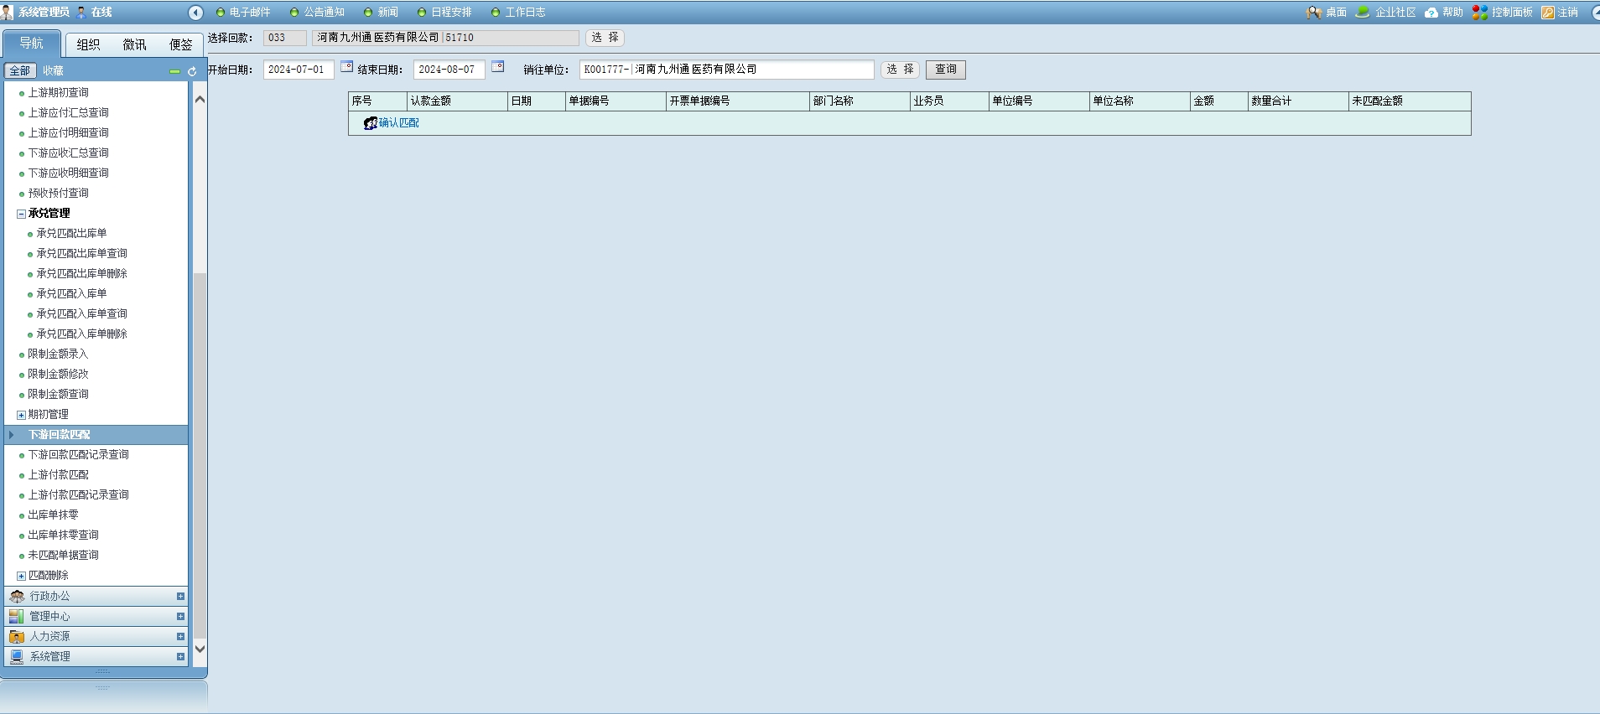Click the navigation scrollbar down arrow
This screenshot has width=1600, height=714.
coord(200,649)
